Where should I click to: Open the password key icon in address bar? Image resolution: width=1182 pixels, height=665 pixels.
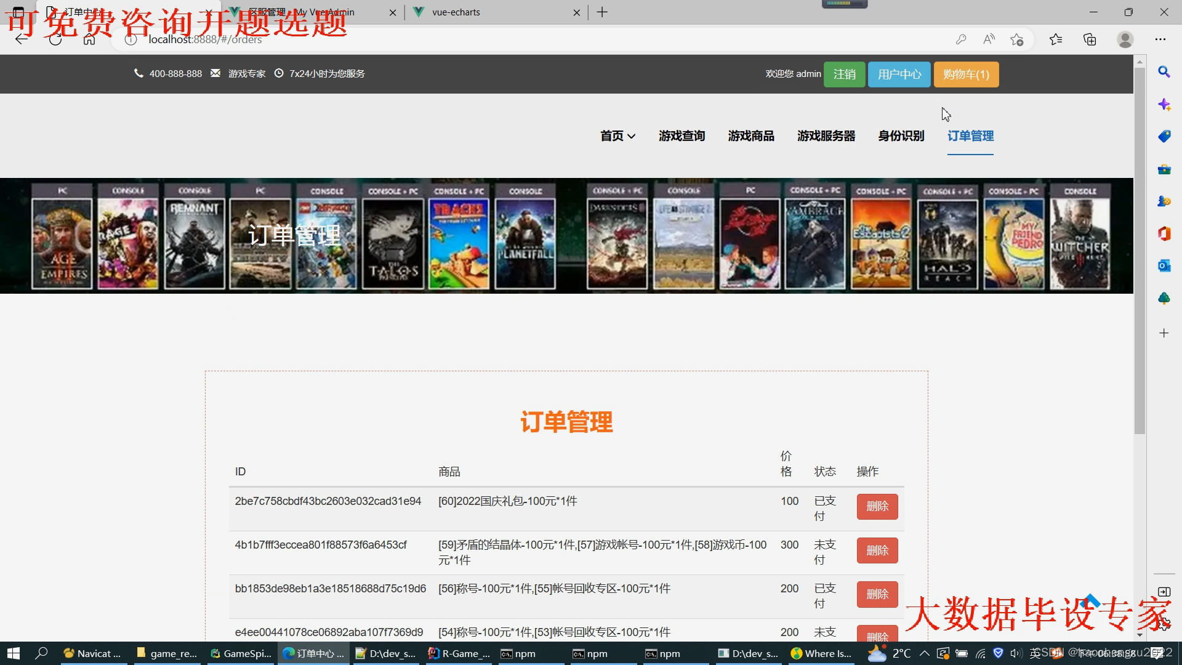960,39
